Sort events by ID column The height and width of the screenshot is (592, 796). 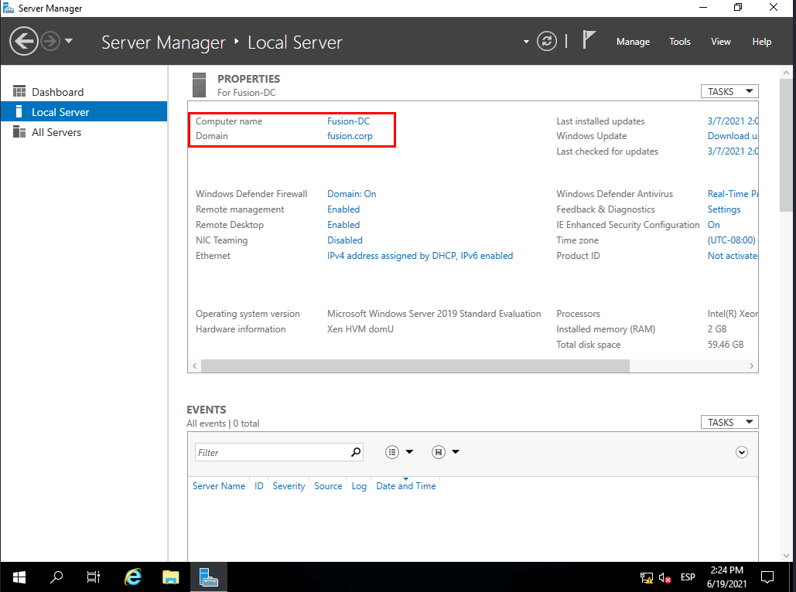(259, 486)
